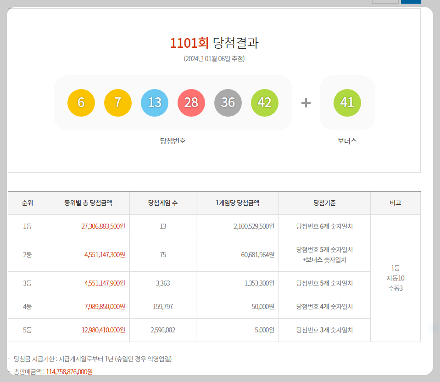Screen dimensions: 440x382
Task: Click the 당첨게임 수 column header
Action: pos(163,203)
